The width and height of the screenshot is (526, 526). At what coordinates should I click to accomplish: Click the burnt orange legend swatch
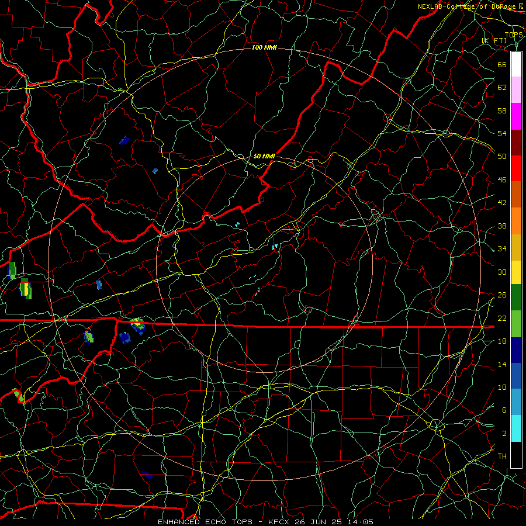[x=516, y=195]
